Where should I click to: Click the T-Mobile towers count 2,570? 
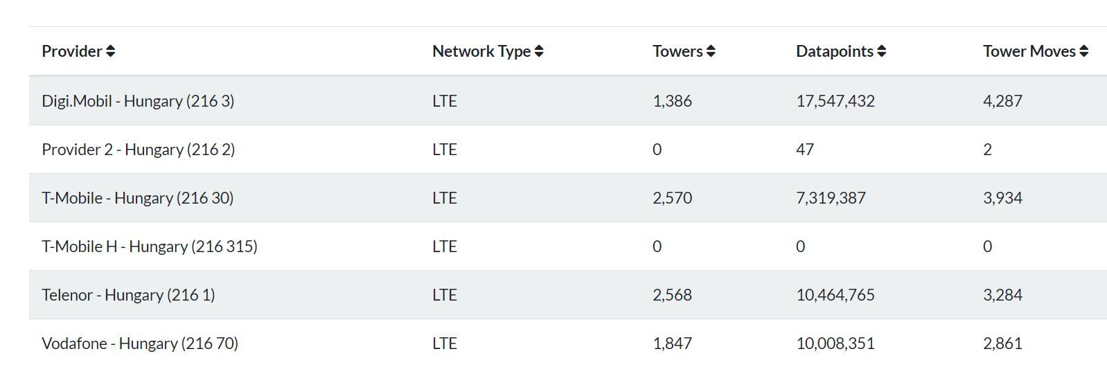click(x=672, y=198)
